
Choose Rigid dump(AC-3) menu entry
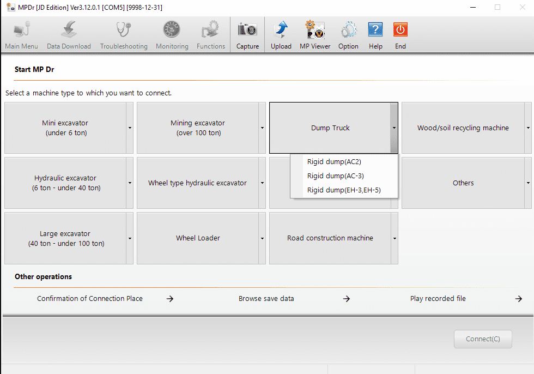335,176
